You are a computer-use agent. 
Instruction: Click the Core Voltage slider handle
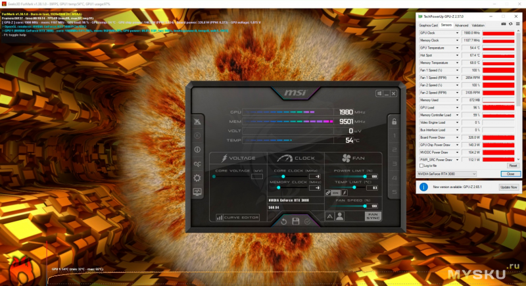tap(214, 176)
